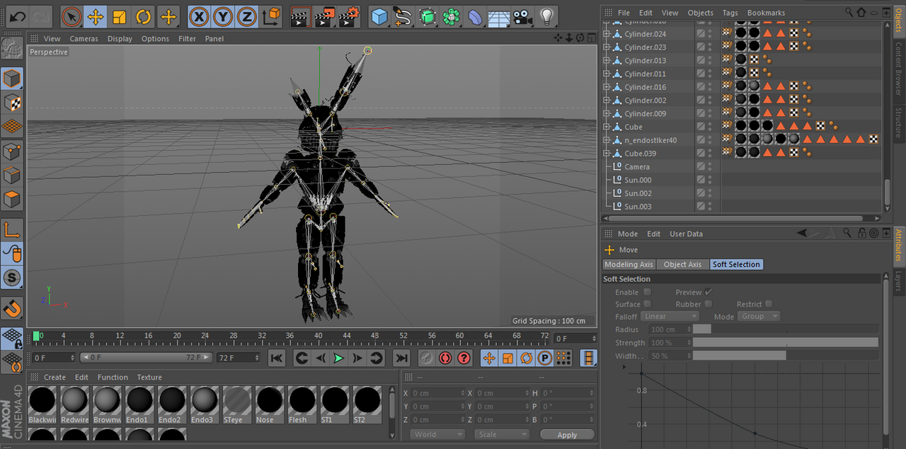The width and height of the screenshot is (906, 449).
Task: Click the green Subdivision Surface generator icon
Action: click(428, 16)
